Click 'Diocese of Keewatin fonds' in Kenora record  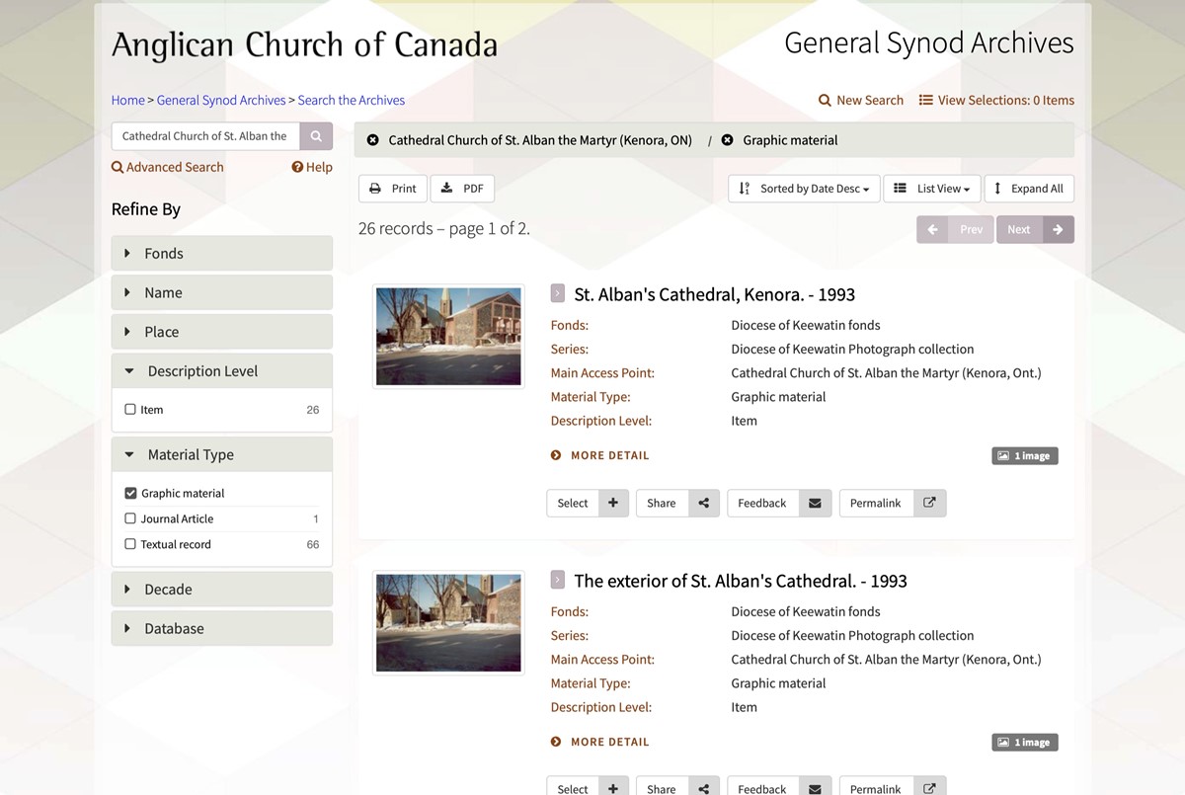tap(806, 325)
